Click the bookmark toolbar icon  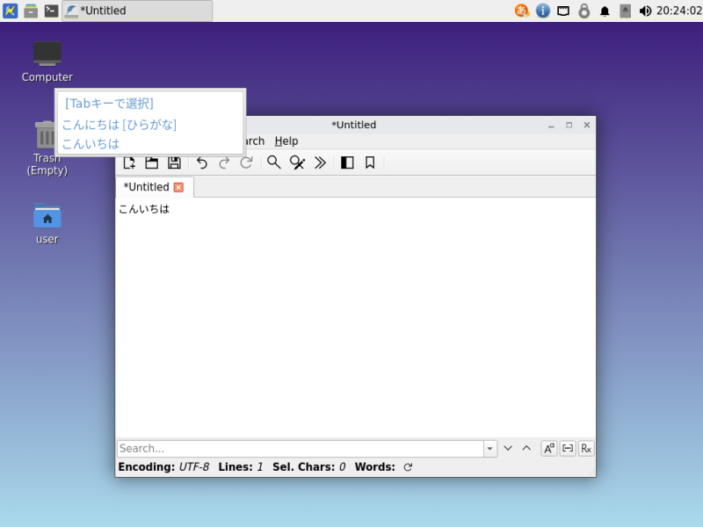[x=369, y=162]
